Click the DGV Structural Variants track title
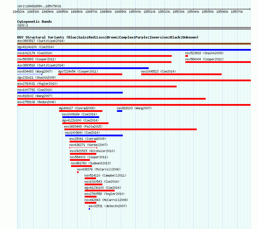Viewport: 259px width, 229px height. point(108,37)
